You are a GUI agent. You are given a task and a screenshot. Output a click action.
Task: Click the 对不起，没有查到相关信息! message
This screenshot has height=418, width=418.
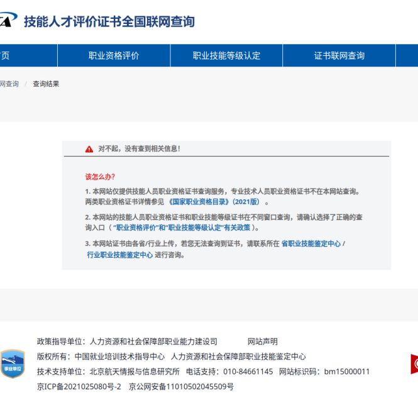(x=139, y=149)
